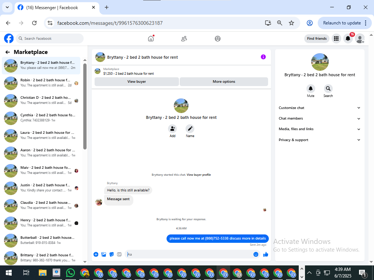The image size is (374, 280).
Task: Open the Friends icon in top navigation
Action: [184, 39]
